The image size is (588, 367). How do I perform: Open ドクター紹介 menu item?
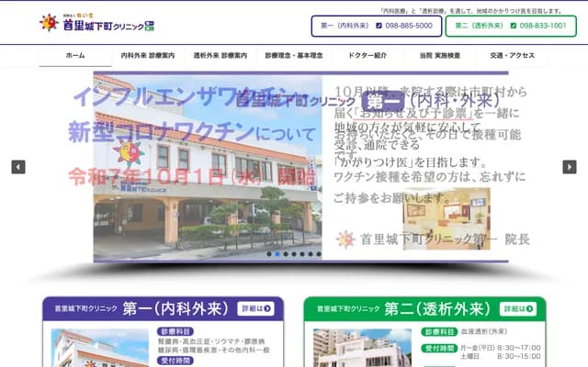tap(367, 55)
